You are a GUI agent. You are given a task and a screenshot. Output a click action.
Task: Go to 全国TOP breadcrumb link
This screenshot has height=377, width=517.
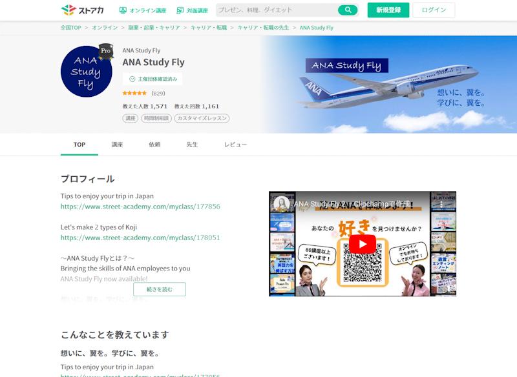coord(71,28)
